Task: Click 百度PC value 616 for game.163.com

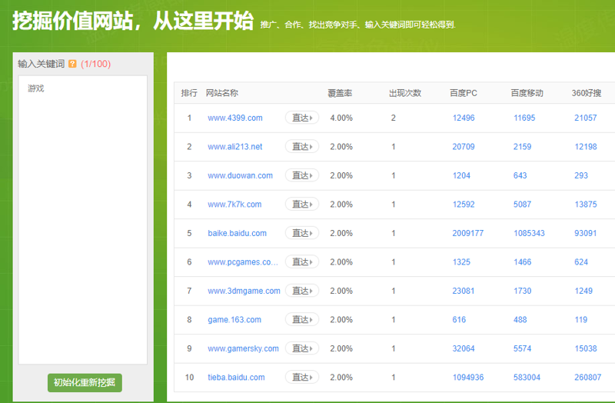Action: (x=459, y=320)
